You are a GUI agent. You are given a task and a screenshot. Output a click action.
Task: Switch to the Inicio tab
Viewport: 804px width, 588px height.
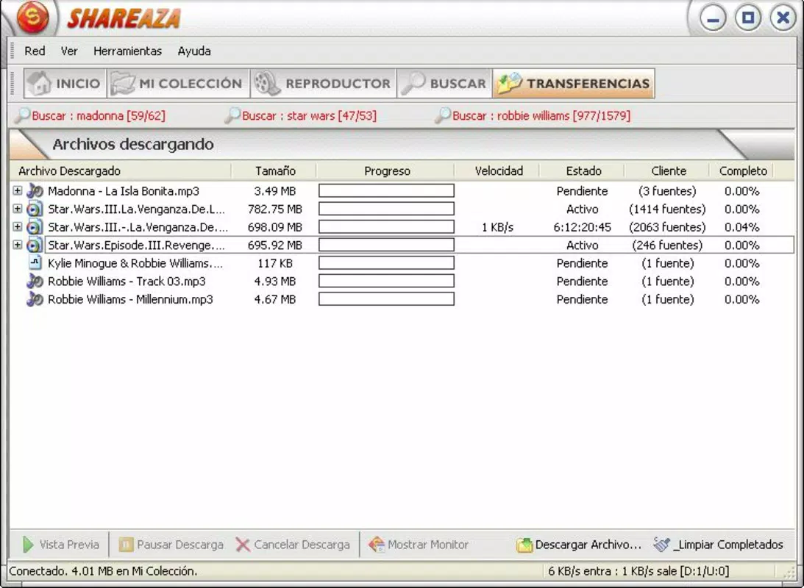coord(65,83)
